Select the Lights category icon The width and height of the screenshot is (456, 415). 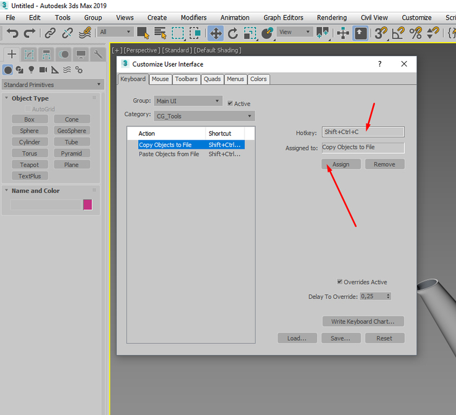point(31,70)
